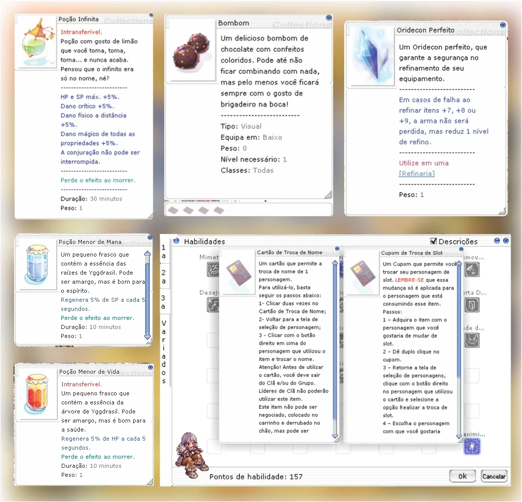Screen dimensions: 522x502
Task: Switch to the Variados skill tab
Action: [x=163, y=352]
